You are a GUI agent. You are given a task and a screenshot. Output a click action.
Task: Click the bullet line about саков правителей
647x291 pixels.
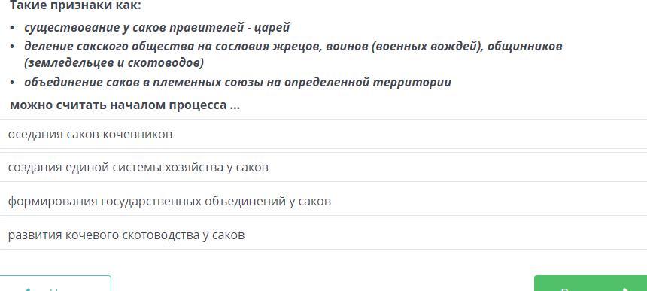pyautogui.click(x=156, y=28)
